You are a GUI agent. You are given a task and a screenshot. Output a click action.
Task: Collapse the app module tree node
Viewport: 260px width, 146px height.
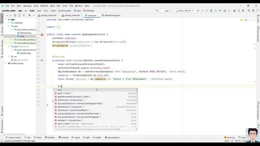[6, 19]
